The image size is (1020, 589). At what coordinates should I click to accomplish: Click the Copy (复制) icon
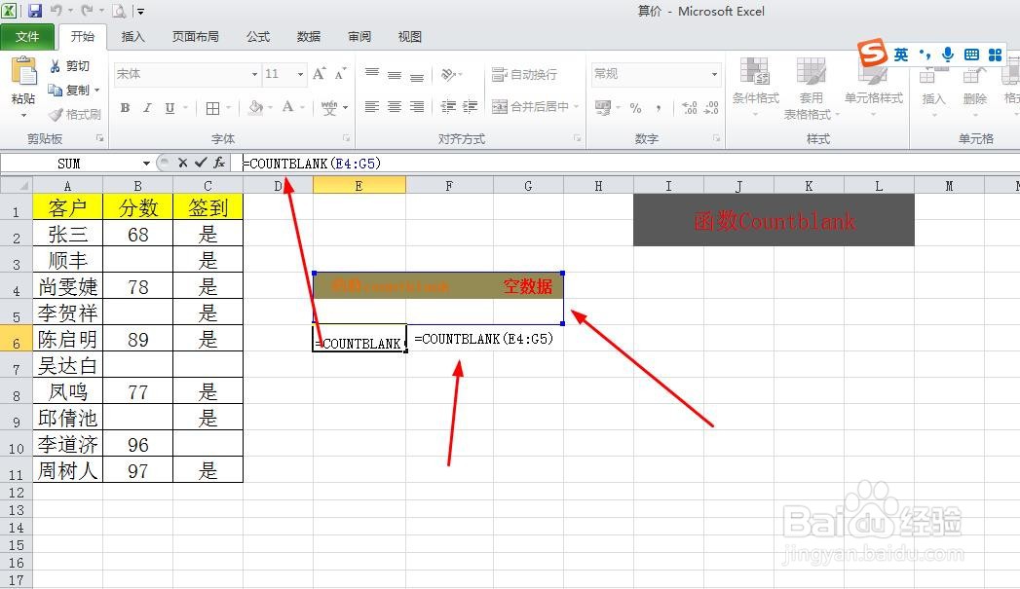point(56,90)
